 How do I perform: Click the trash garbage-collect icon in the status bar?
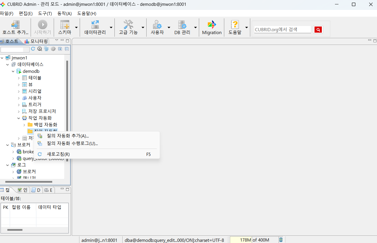pyautogui.click(x=281, y=240)
